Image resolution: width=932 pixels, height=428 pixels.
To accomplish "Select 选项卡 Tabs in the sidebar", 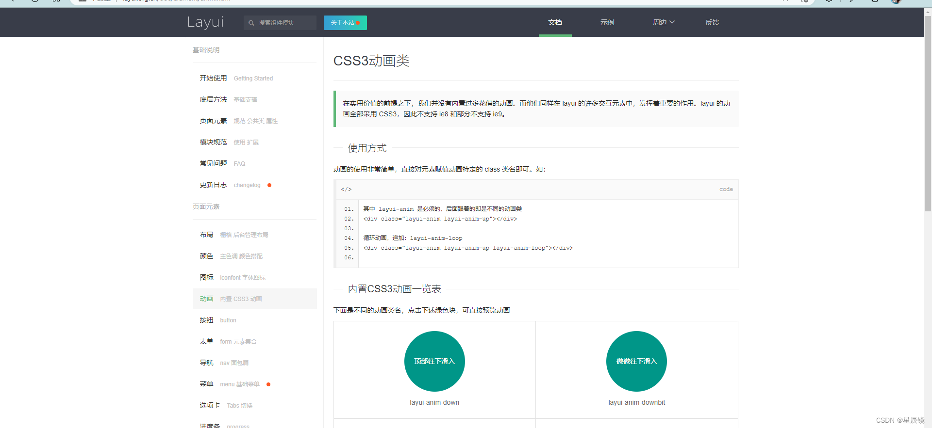I will [x=254, y=405].
